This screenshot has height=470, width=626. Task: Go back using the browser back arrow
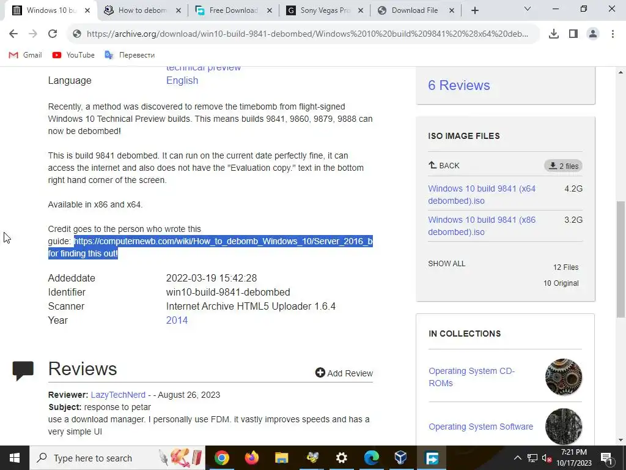pos(13,34)
